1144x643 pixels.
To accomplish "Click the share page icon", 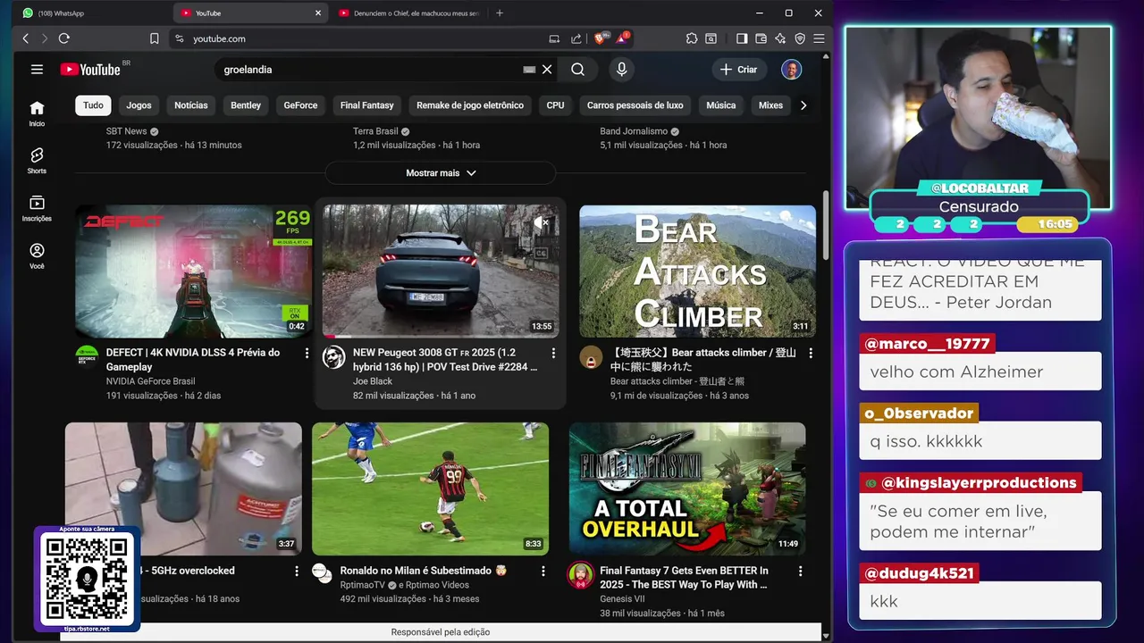I will point(576,38).
